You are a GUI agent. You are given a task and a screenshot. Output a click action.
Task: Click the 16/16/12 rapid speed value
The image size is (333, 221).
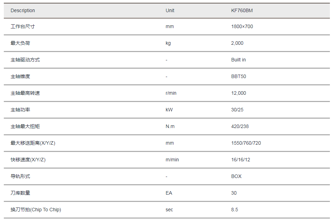(x=241, y=160)
